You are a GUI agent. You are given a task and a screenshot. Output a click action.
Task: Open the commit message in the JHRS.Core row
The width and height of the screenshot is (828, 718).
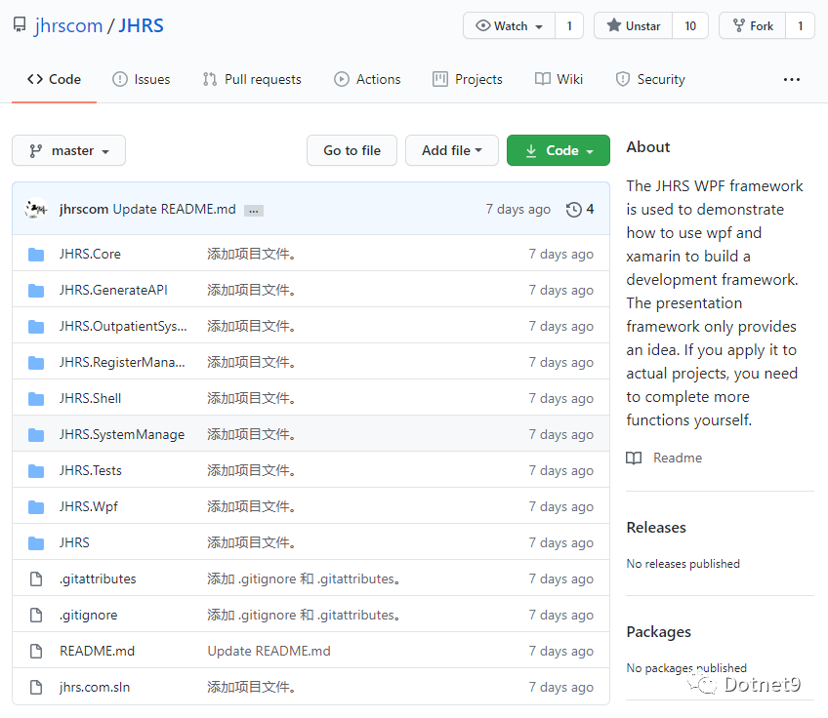(x=251, y=254)
